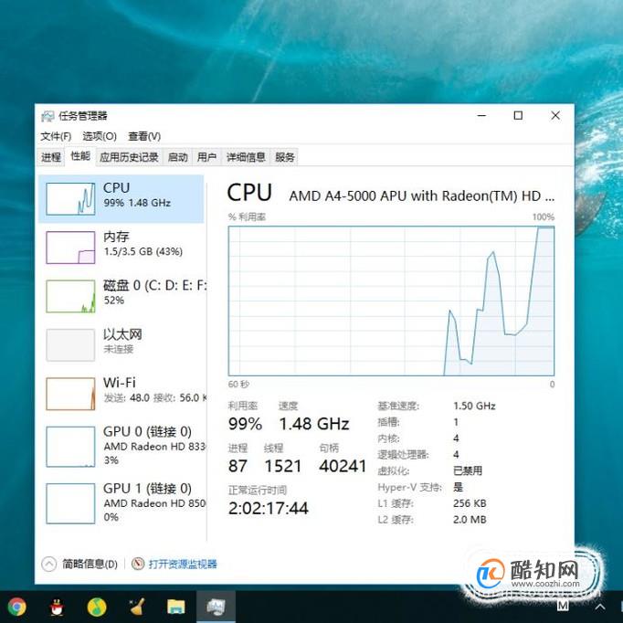Click the 线程 count value 1521
This screenshot has height=623, width=623.
[283, 466]
